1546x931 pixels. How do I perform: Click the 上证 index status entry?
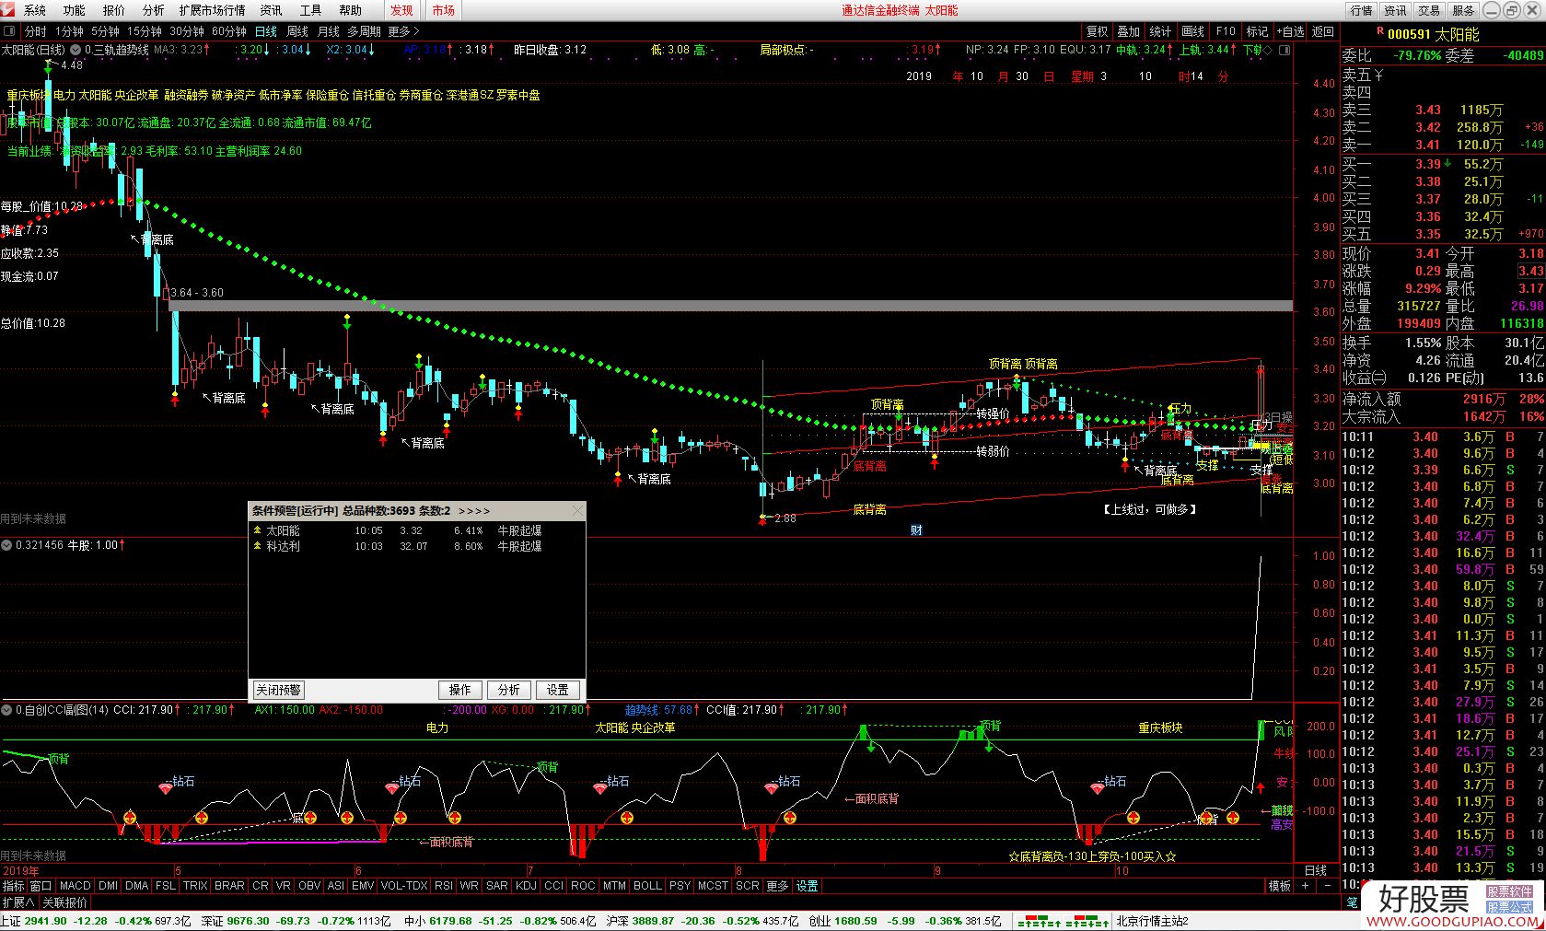[x=97, y=921]
